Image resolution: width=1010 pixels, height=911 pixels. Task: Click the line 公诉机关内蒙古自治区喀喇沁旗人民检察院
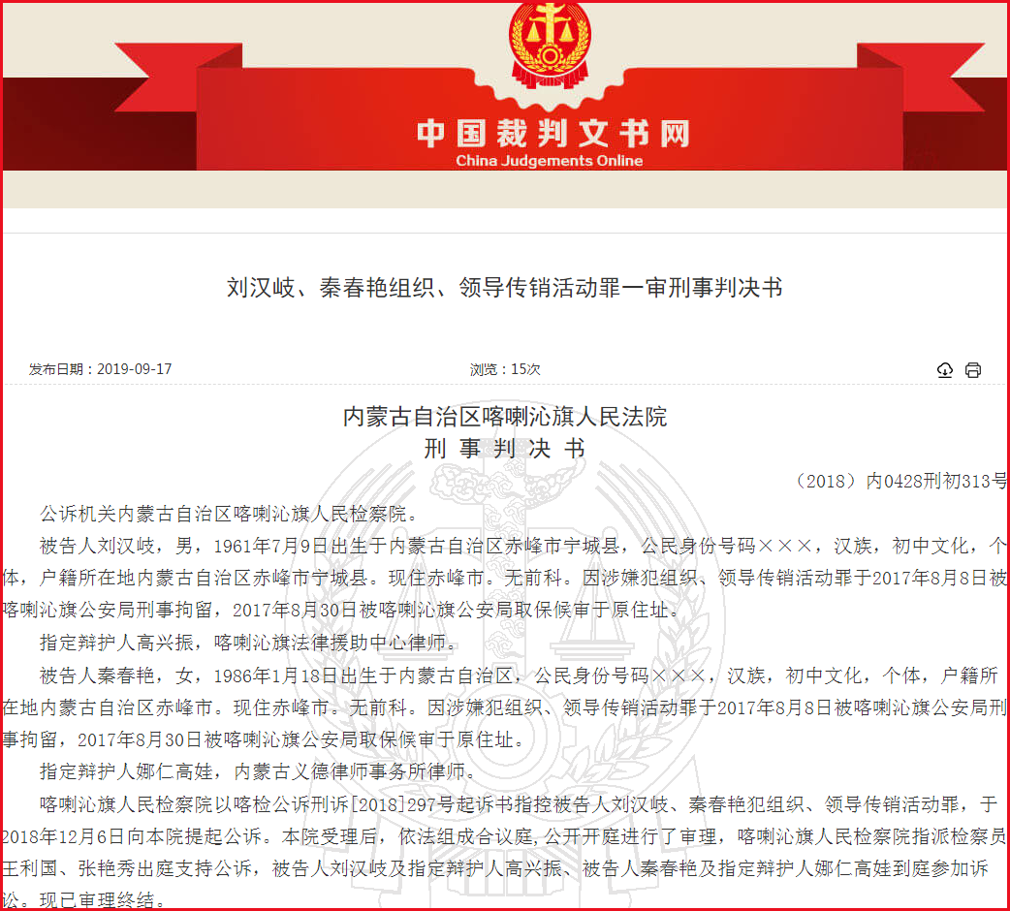[230, 513]
